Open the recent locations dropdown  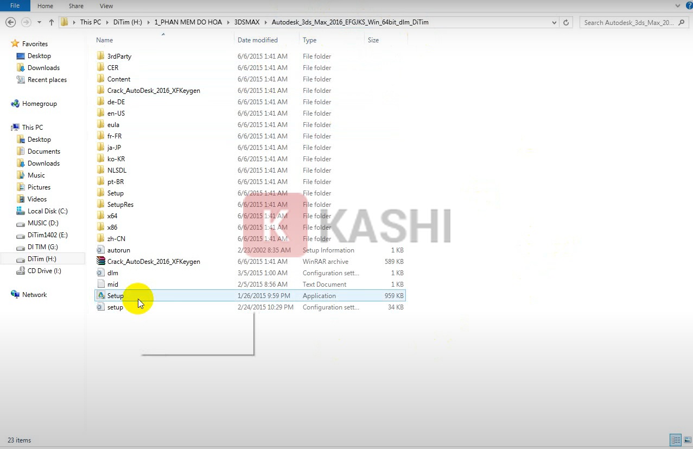pyautogui.click(x=39, y=22)
